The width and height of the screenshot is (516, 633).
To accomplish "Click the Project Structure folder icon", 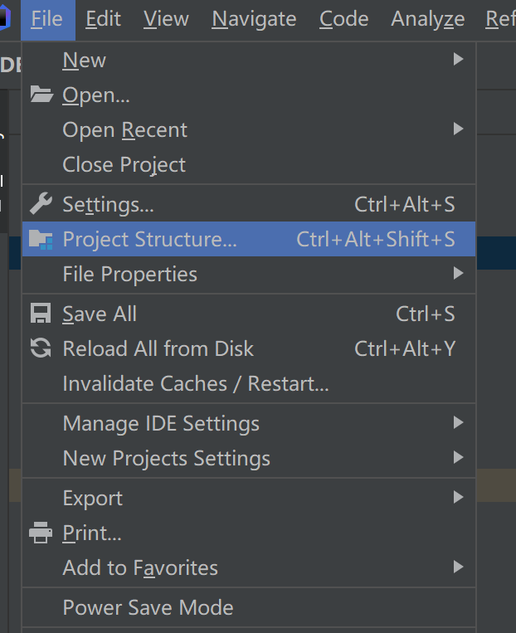I will [41, 239].
